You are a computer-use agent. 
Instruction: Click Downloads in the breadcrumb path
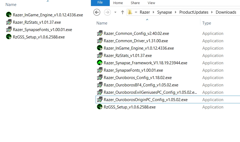point(226,12)
